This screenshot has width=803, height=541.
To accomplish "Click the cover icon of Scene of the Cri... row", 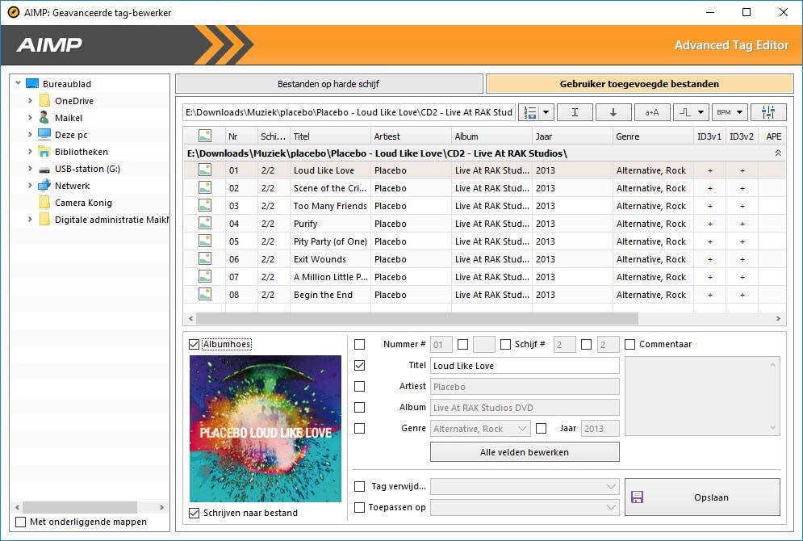I will point(205,188).
